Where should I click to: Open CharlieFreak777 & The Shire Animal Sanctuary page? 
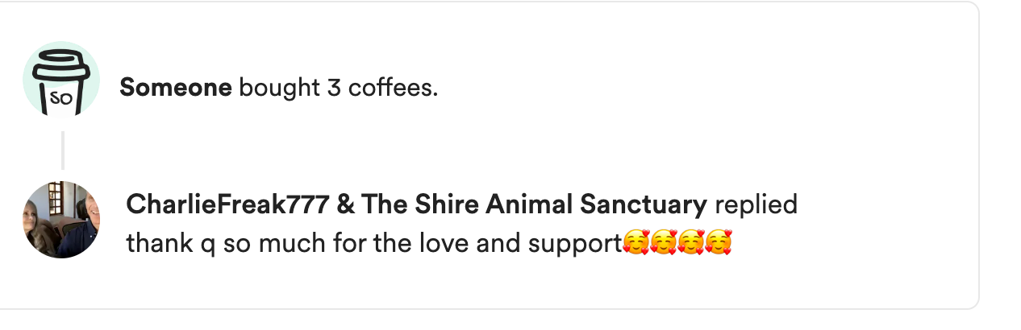click(x=415, y=204)
